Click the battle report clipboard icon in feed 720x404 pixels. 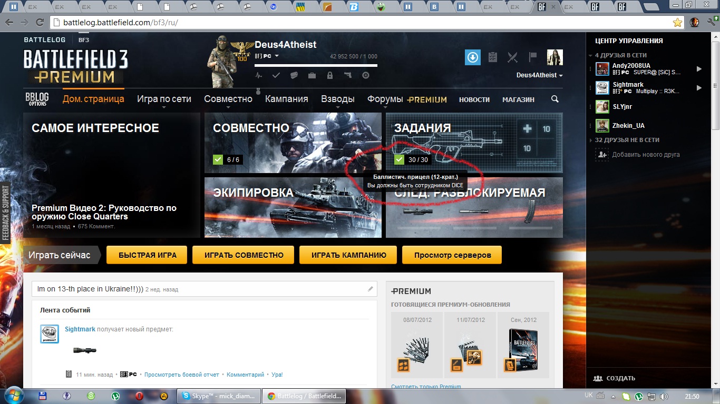(x=69, y=375)
